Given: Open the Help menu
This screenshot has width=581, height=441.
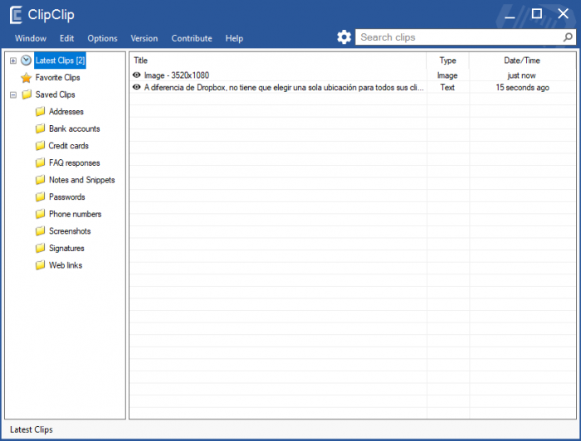Looking at the screenshot, I should click(x=234, y=38).
